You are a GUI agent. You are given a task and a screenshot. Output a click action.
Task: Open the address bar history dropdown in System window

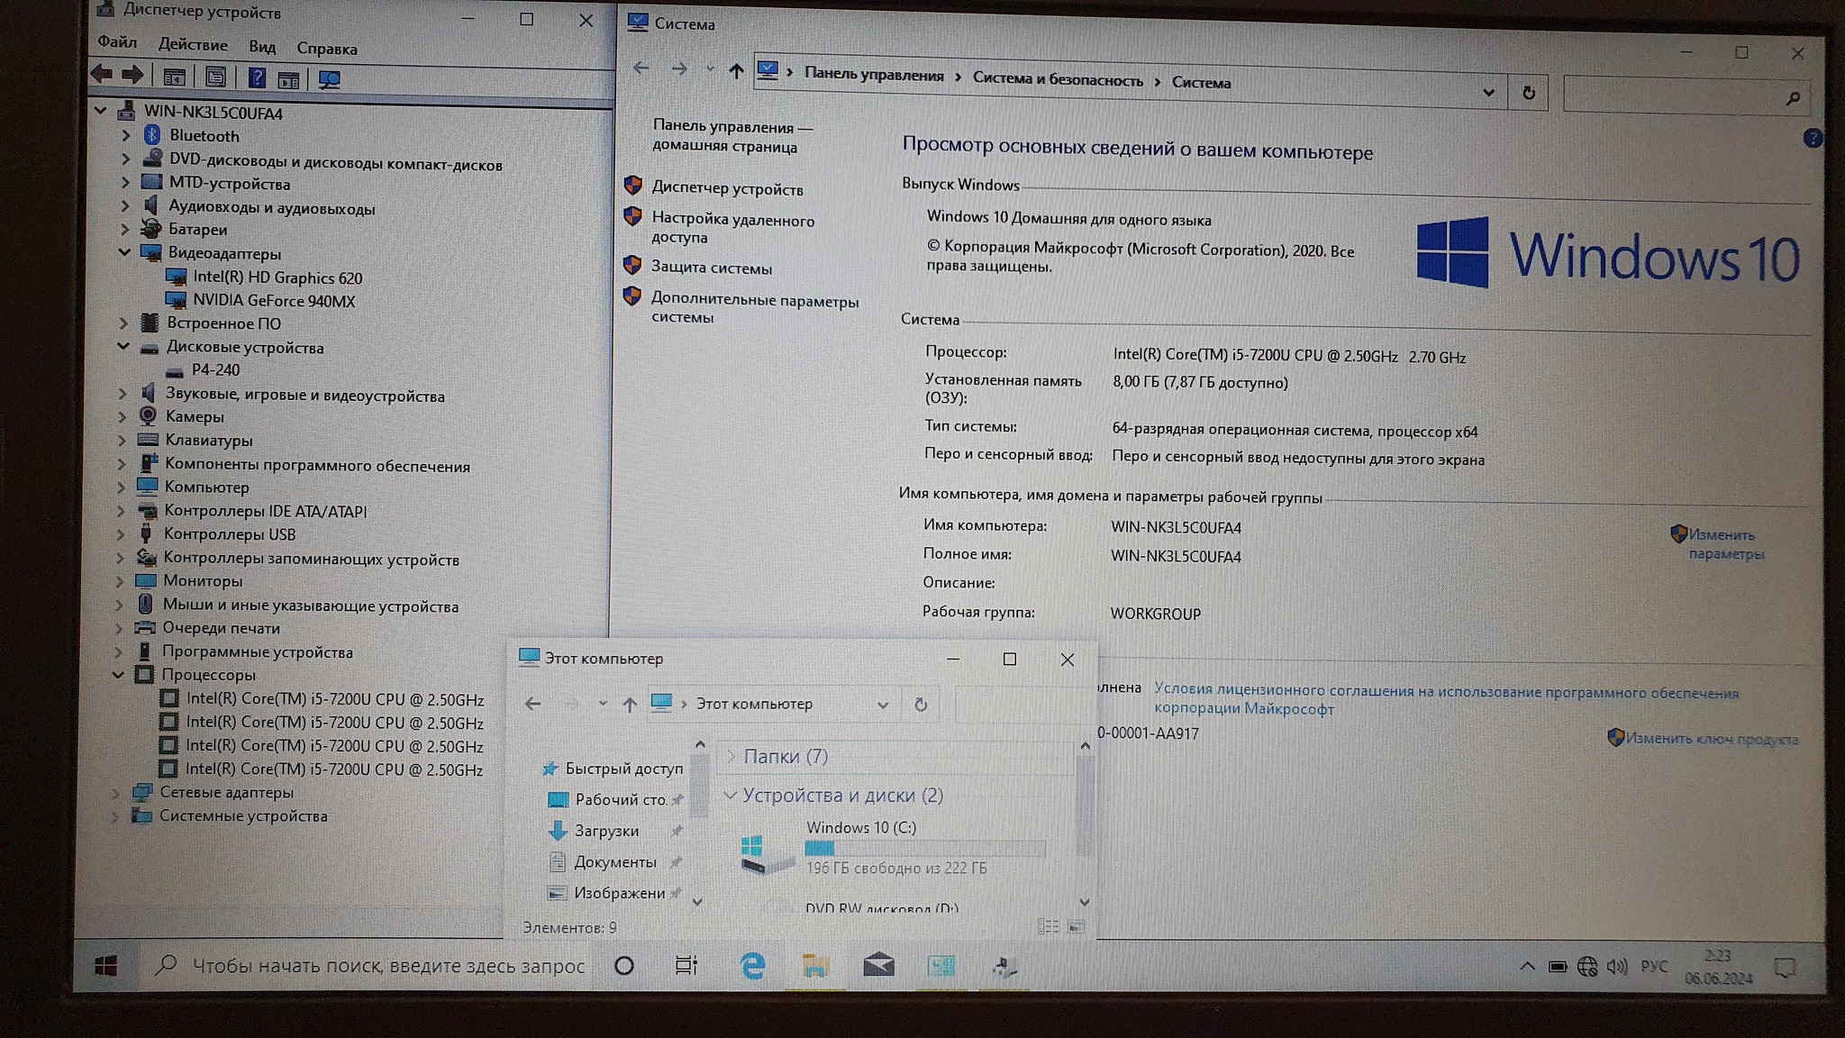(x=1488, y=93)
